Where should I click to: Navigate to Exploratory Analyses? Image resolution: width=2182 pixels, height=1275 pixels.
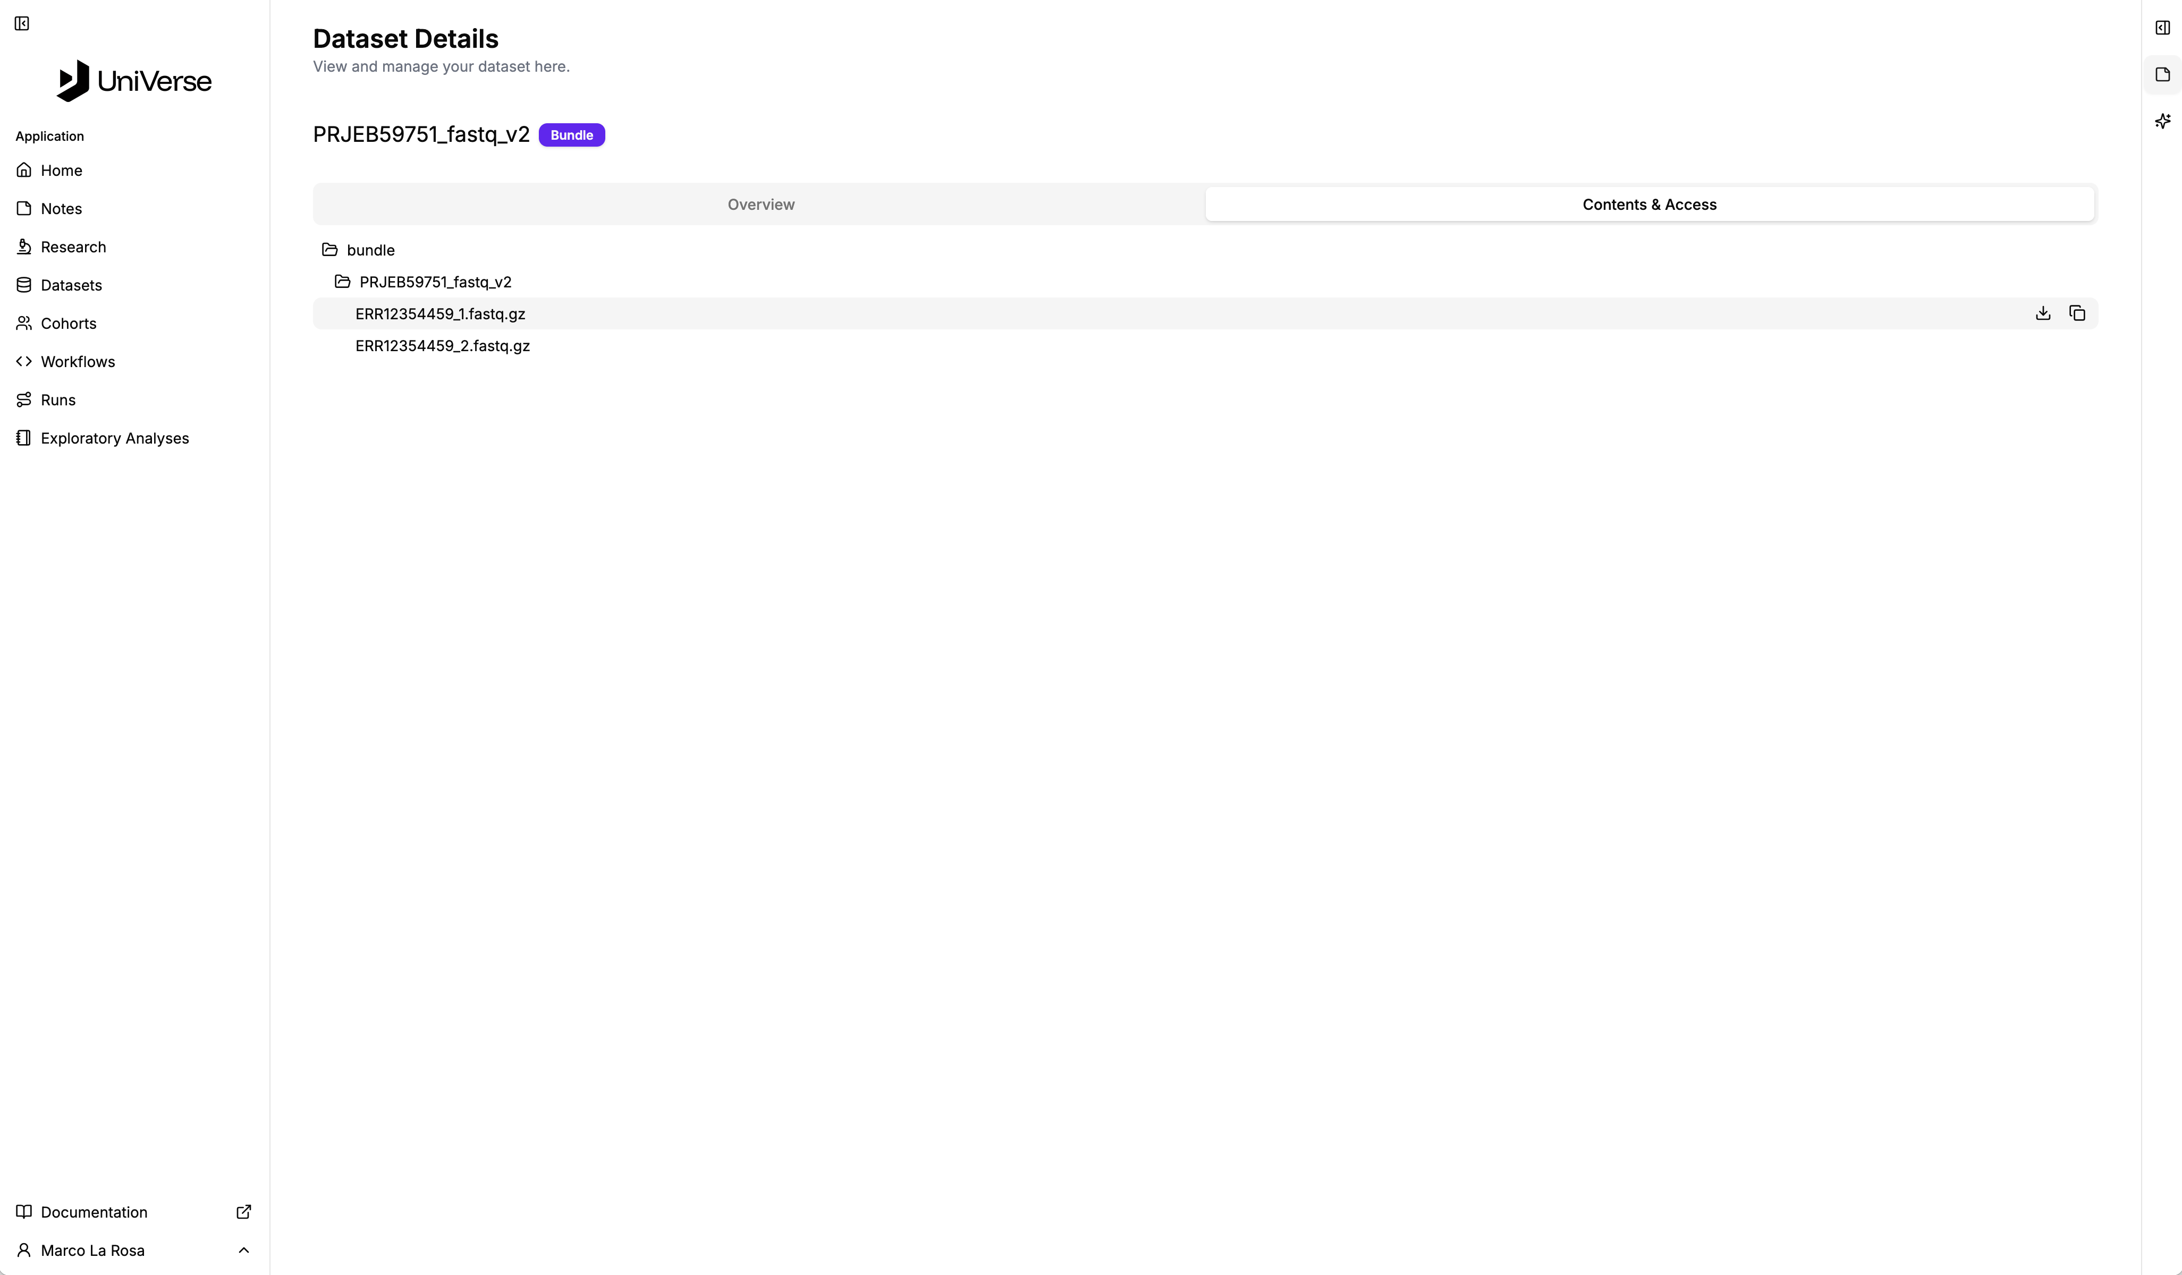(x=114, y=438)
